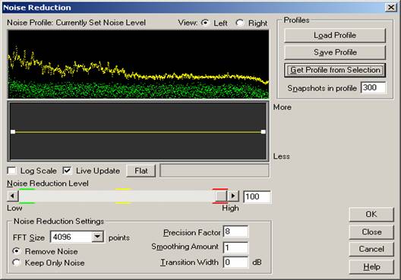Select the Right view radio button
The width and height of the screenshot is (401, 280).
[x=240, y=23]
